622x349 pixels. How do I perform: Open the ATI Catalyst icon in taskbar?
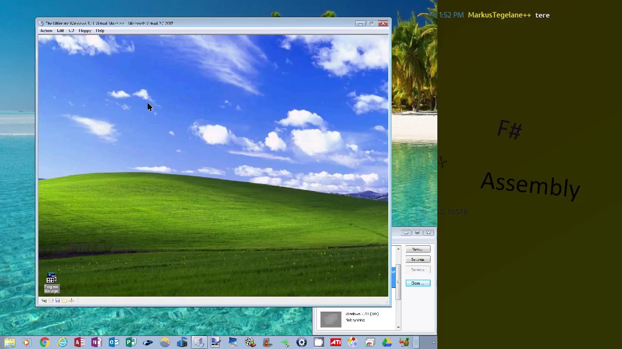click(x=336, y=343)
